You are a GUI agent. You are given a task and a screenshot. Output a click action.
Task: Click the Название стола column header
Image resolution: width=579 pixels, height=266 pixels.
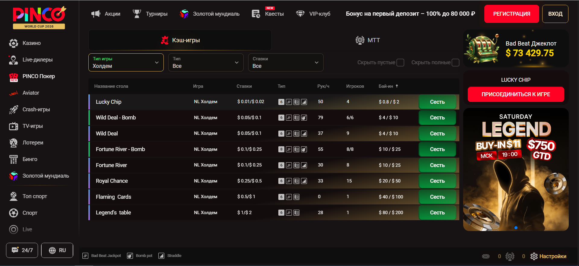click(x=111, y=86)
